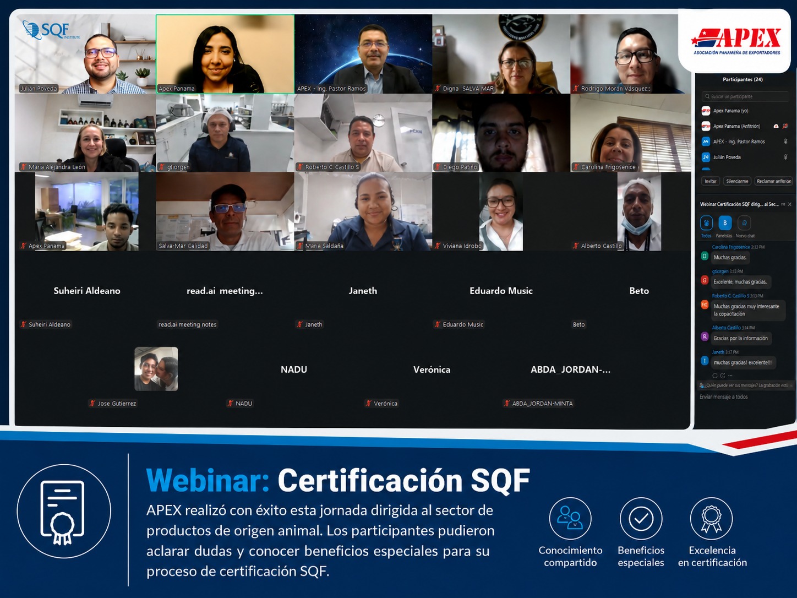Click the muted mic icon on Jose Gutierrez's label
Image resolution: width=797 pixels, height=598 pixels.
tap(93, 403)
